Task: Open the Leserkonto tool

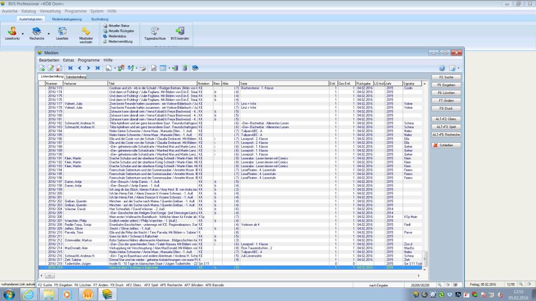Action: tap(13, 33)
